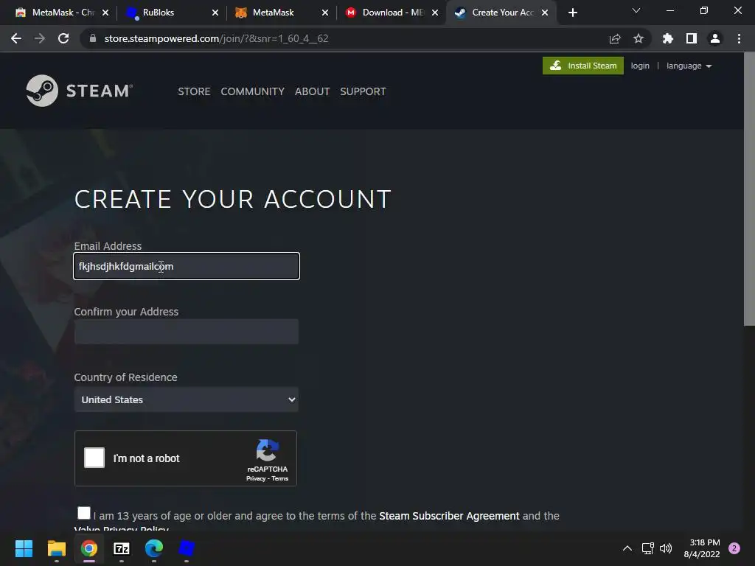Close the Download - MEGA tab
Screen dimensions: 755x566
[435, 13]
